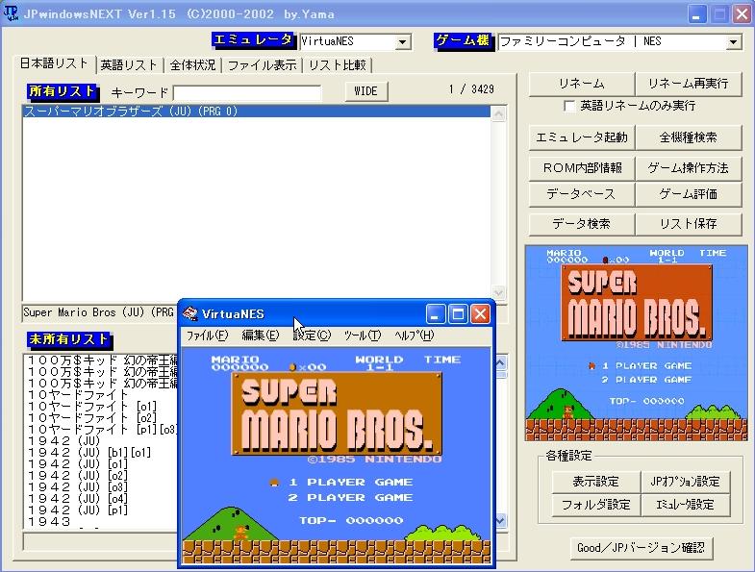Click the VirtuaNES game display area
This screenshot has height=572, width=755.
coord(337,456)
